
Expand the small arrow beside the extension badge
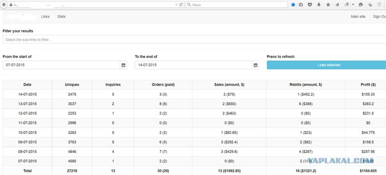[x=353, y=5]
